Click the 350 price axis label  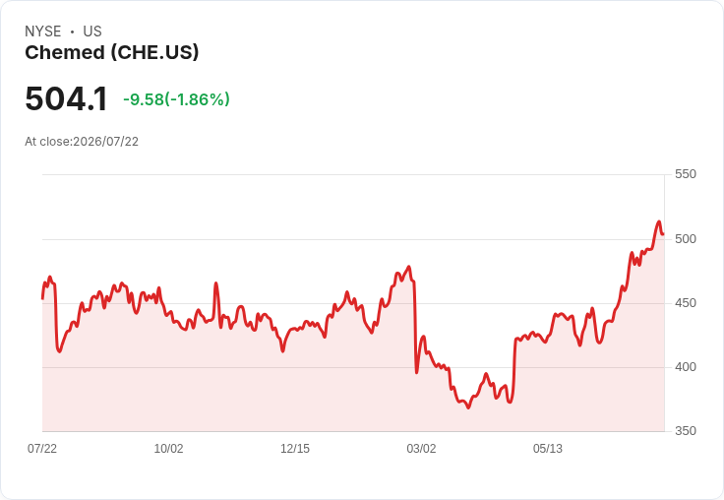(686, 431)
